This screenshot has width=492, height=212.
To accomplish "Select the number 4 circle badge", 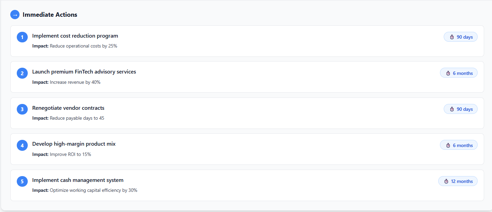I will [22, 145].
